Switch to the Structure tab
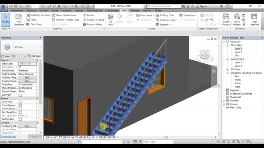The image size is (264, 148). pyautogui.click(x=32, y=10)
